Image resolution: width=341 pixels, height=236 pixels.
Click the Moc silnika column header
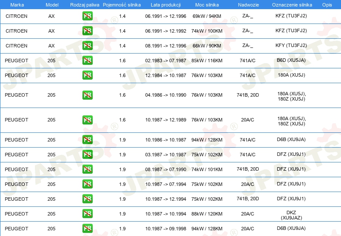click(x=207, y=5)
